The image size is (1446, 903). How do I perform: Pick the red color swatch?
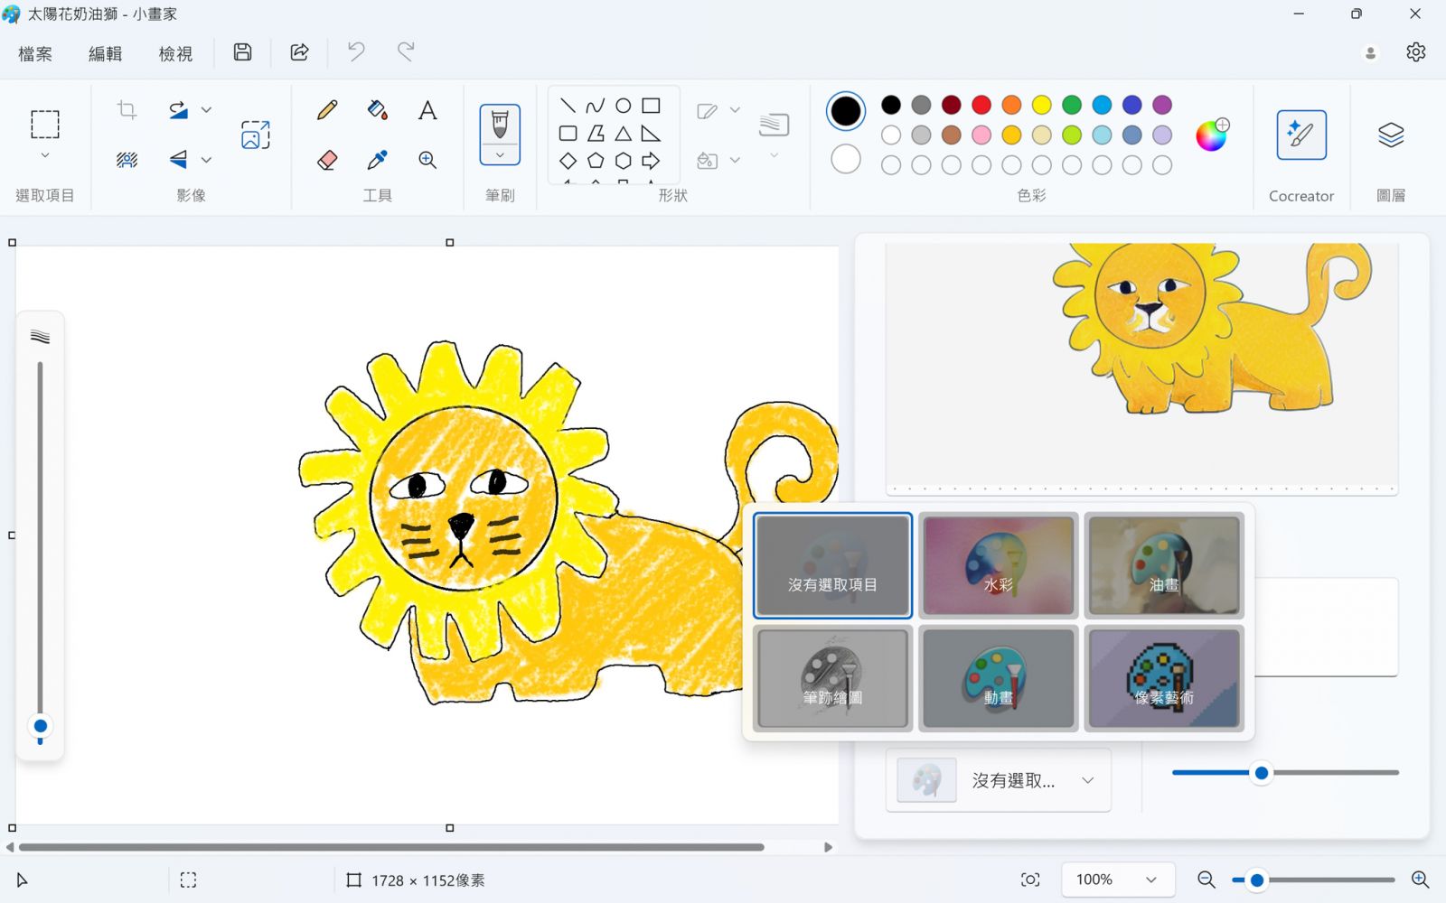point(981,105)
